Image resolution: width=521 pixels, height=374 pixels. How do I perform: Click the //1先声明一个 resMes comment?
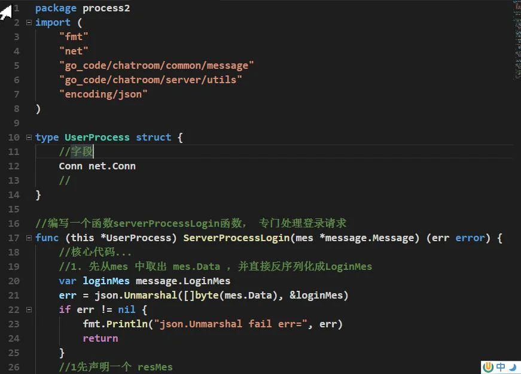pyautogui.click(x=115, y=367)
